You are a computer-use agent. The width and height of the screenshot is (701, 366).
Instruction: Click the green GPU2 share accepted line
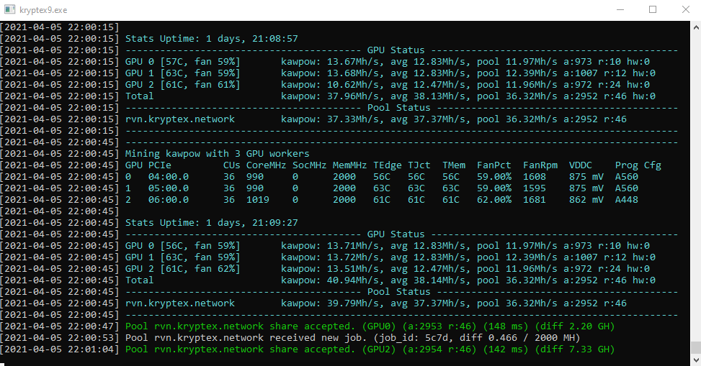pyautogui.click(x=370, y=349)
